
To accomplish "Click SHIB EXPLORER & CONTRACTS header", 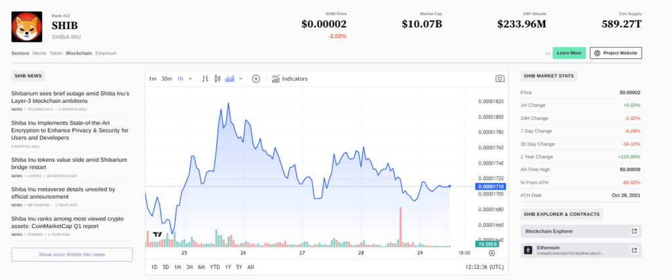I will point(562,214).
